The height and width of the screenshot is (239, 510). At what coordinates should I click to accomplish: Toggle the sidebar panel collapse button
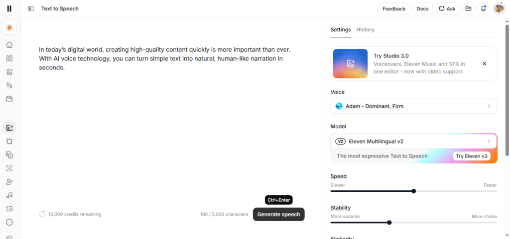tap(31, 8)
